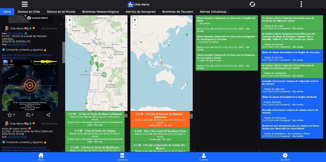Zoom in on the Chile map
Image resolution: width=326 pixels, height=162 pixels.
tap(70, 20)
